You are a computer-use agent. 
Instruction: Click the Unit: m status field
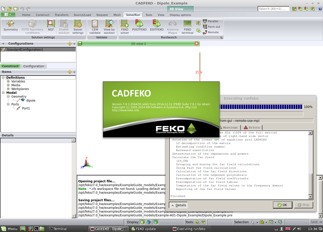(317, 222)
